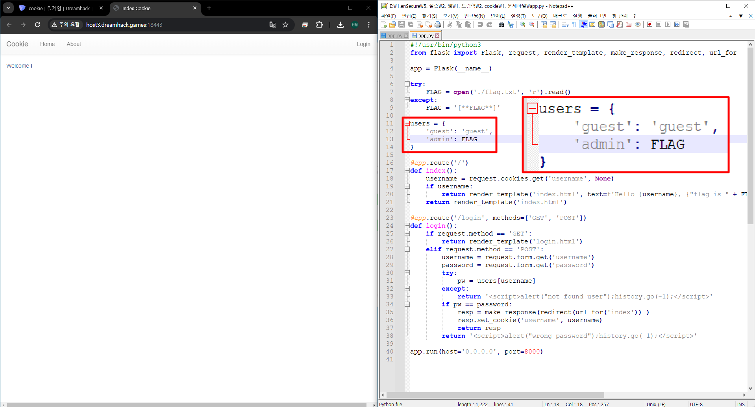Click the Paste icon in Notepad++ toolbar
Screen dimensions: 755x407
(468, 24)
